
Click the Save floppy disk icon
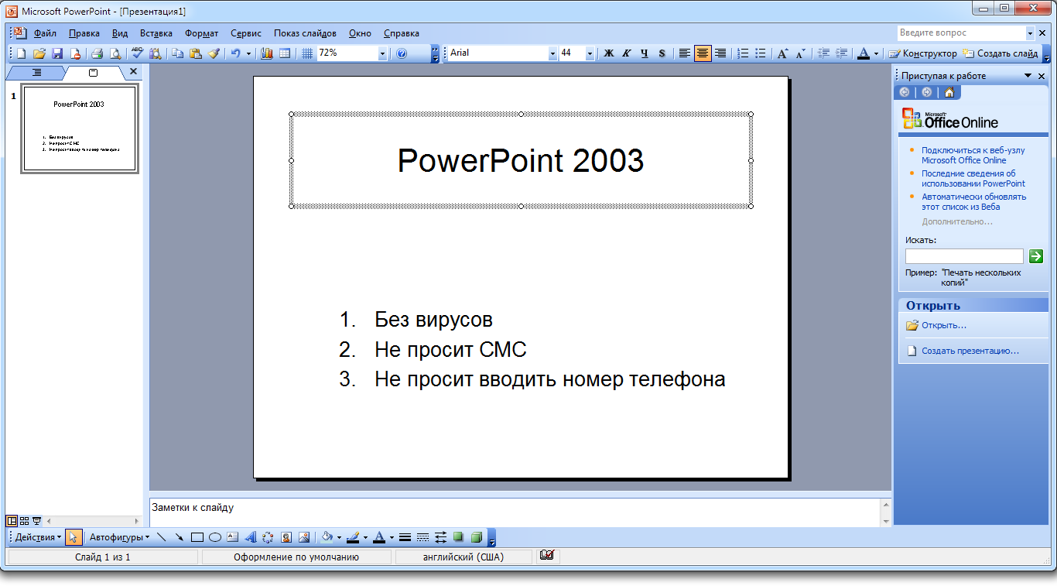57,53
